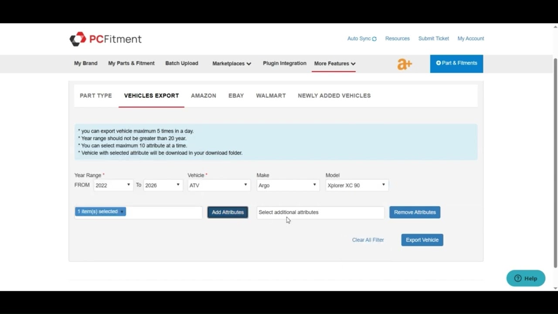Click the Remove Attributes button
Screen dimensions: 558x314
[x=415, y=212]
